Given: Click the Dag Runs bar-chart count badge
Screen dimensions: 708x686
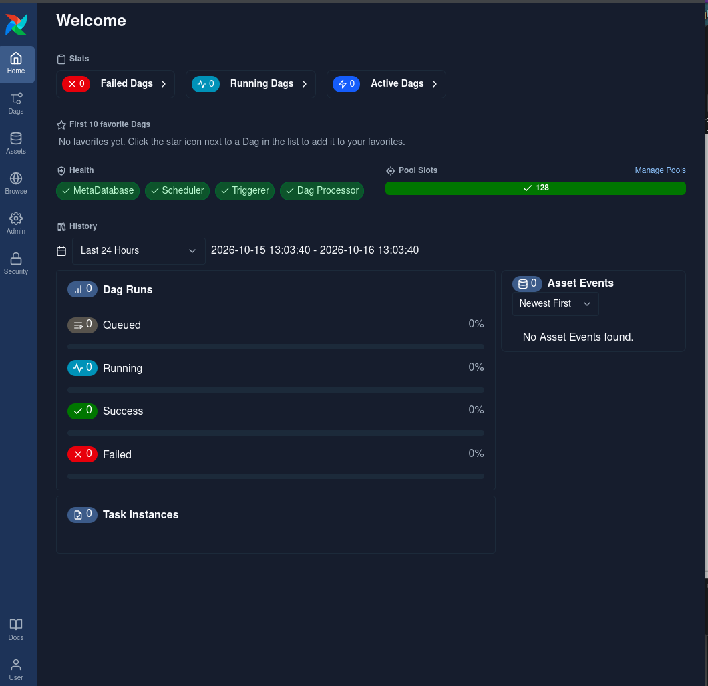Looking at the screenshot, I should 83,289.
